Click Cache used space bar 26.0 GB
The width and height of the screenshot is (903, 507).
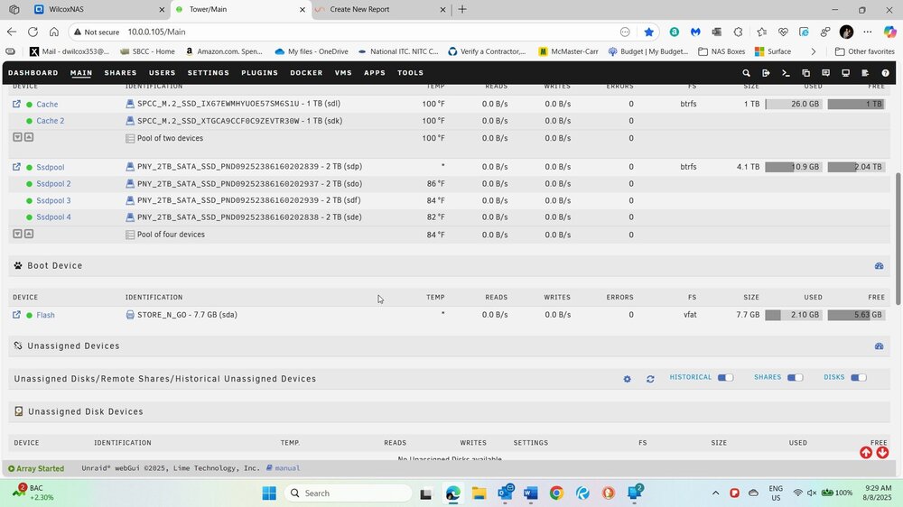pyautogui.click(x=794, y=104)
